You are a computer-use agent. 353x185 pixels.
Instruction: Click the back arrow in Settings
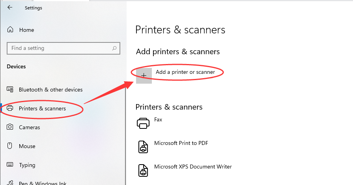[x=10, y=7]
